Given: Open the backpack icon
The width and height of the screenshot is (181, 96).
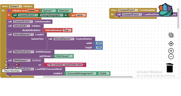Looking at the screenshot, I should point(166,10).
